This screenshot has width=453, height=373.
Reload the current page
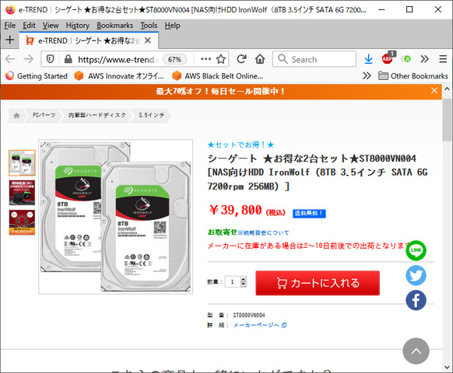(241, 59)
